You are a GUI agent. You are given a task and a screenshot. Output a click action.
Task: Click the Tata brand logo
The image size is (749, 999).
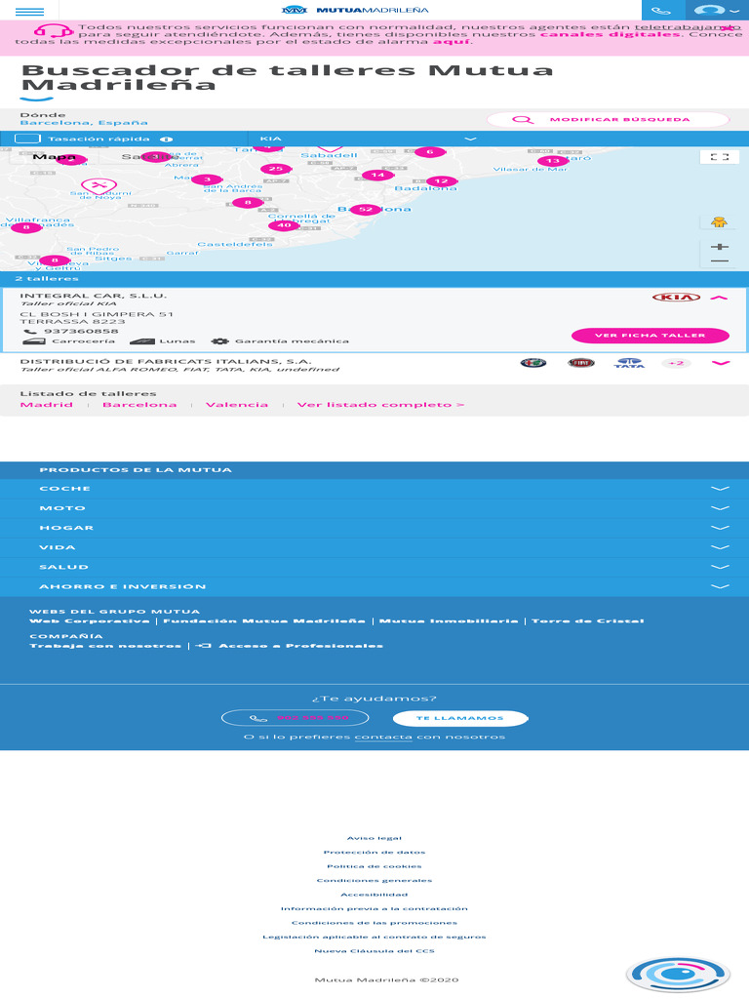click(629, 363)
